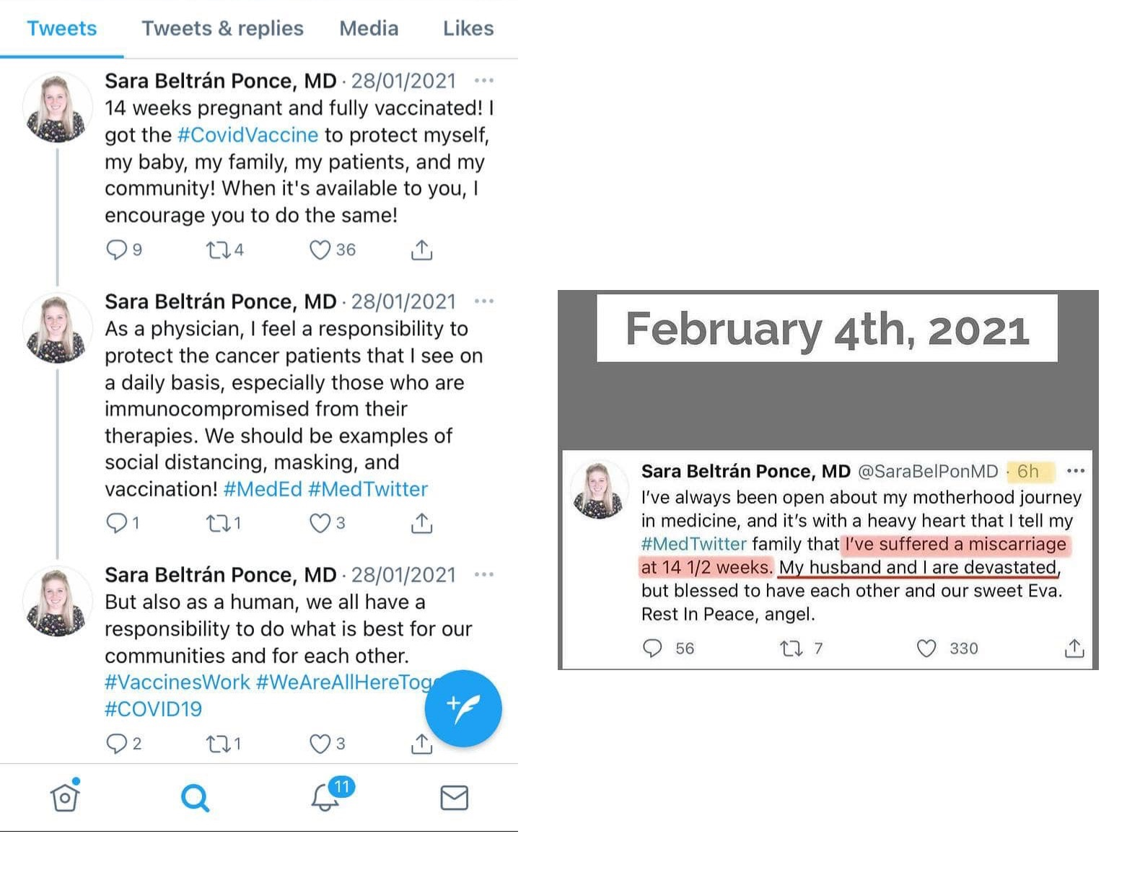Image resolution: width=1127 pixels, height=893 pixels.
Task: Open more options on the 6h miscarriage tweet
Action: tap(1076, 471)
